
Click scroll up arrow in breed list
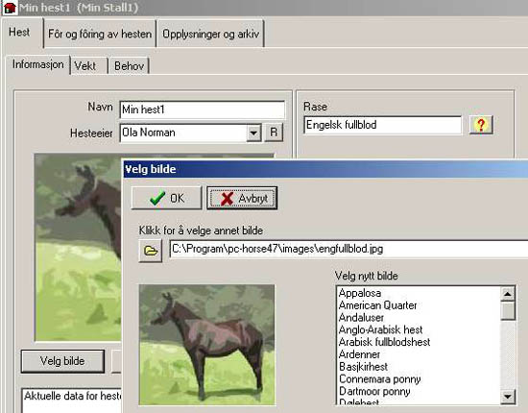(508, 294)
